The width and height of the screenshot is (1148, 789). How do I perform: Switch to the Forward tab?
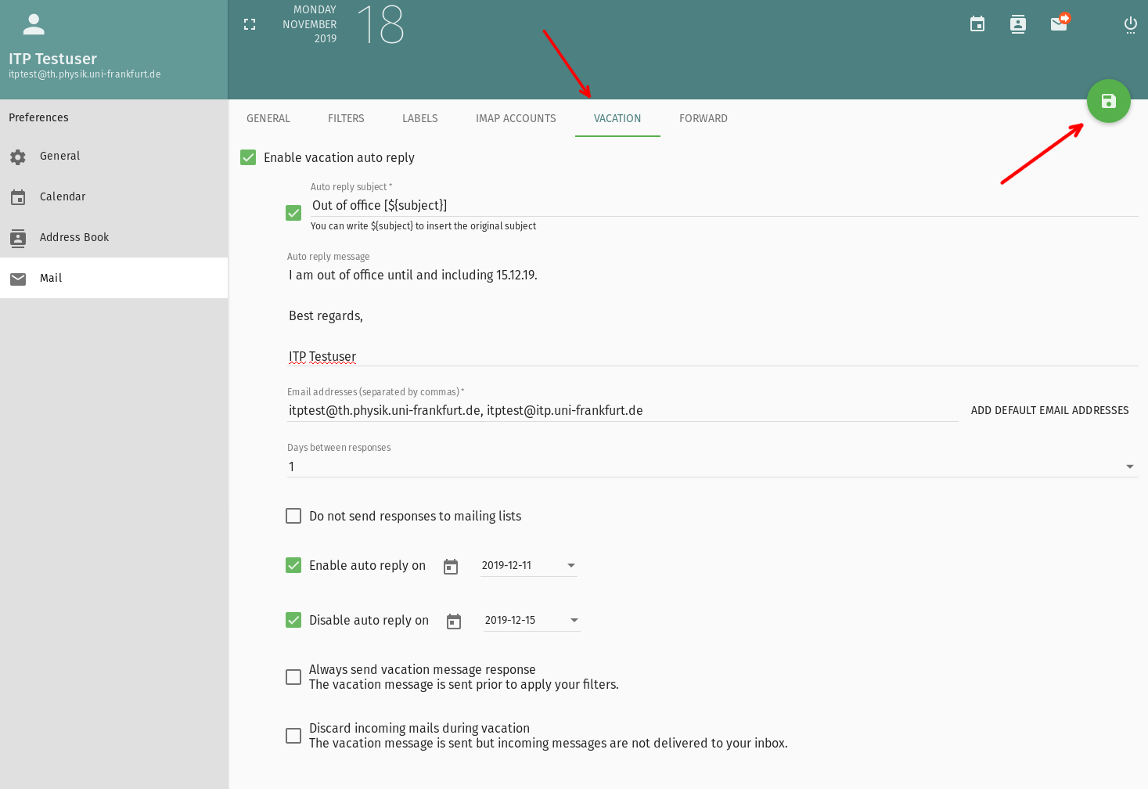click(x=703, y=118)
